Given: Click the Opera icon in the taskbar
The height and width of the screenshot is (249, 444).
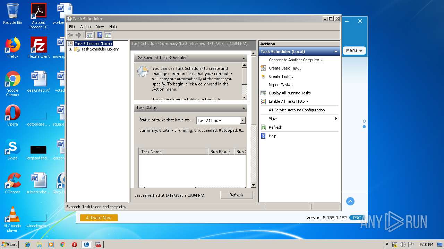Looking at the screenshot, I should 74,245.
